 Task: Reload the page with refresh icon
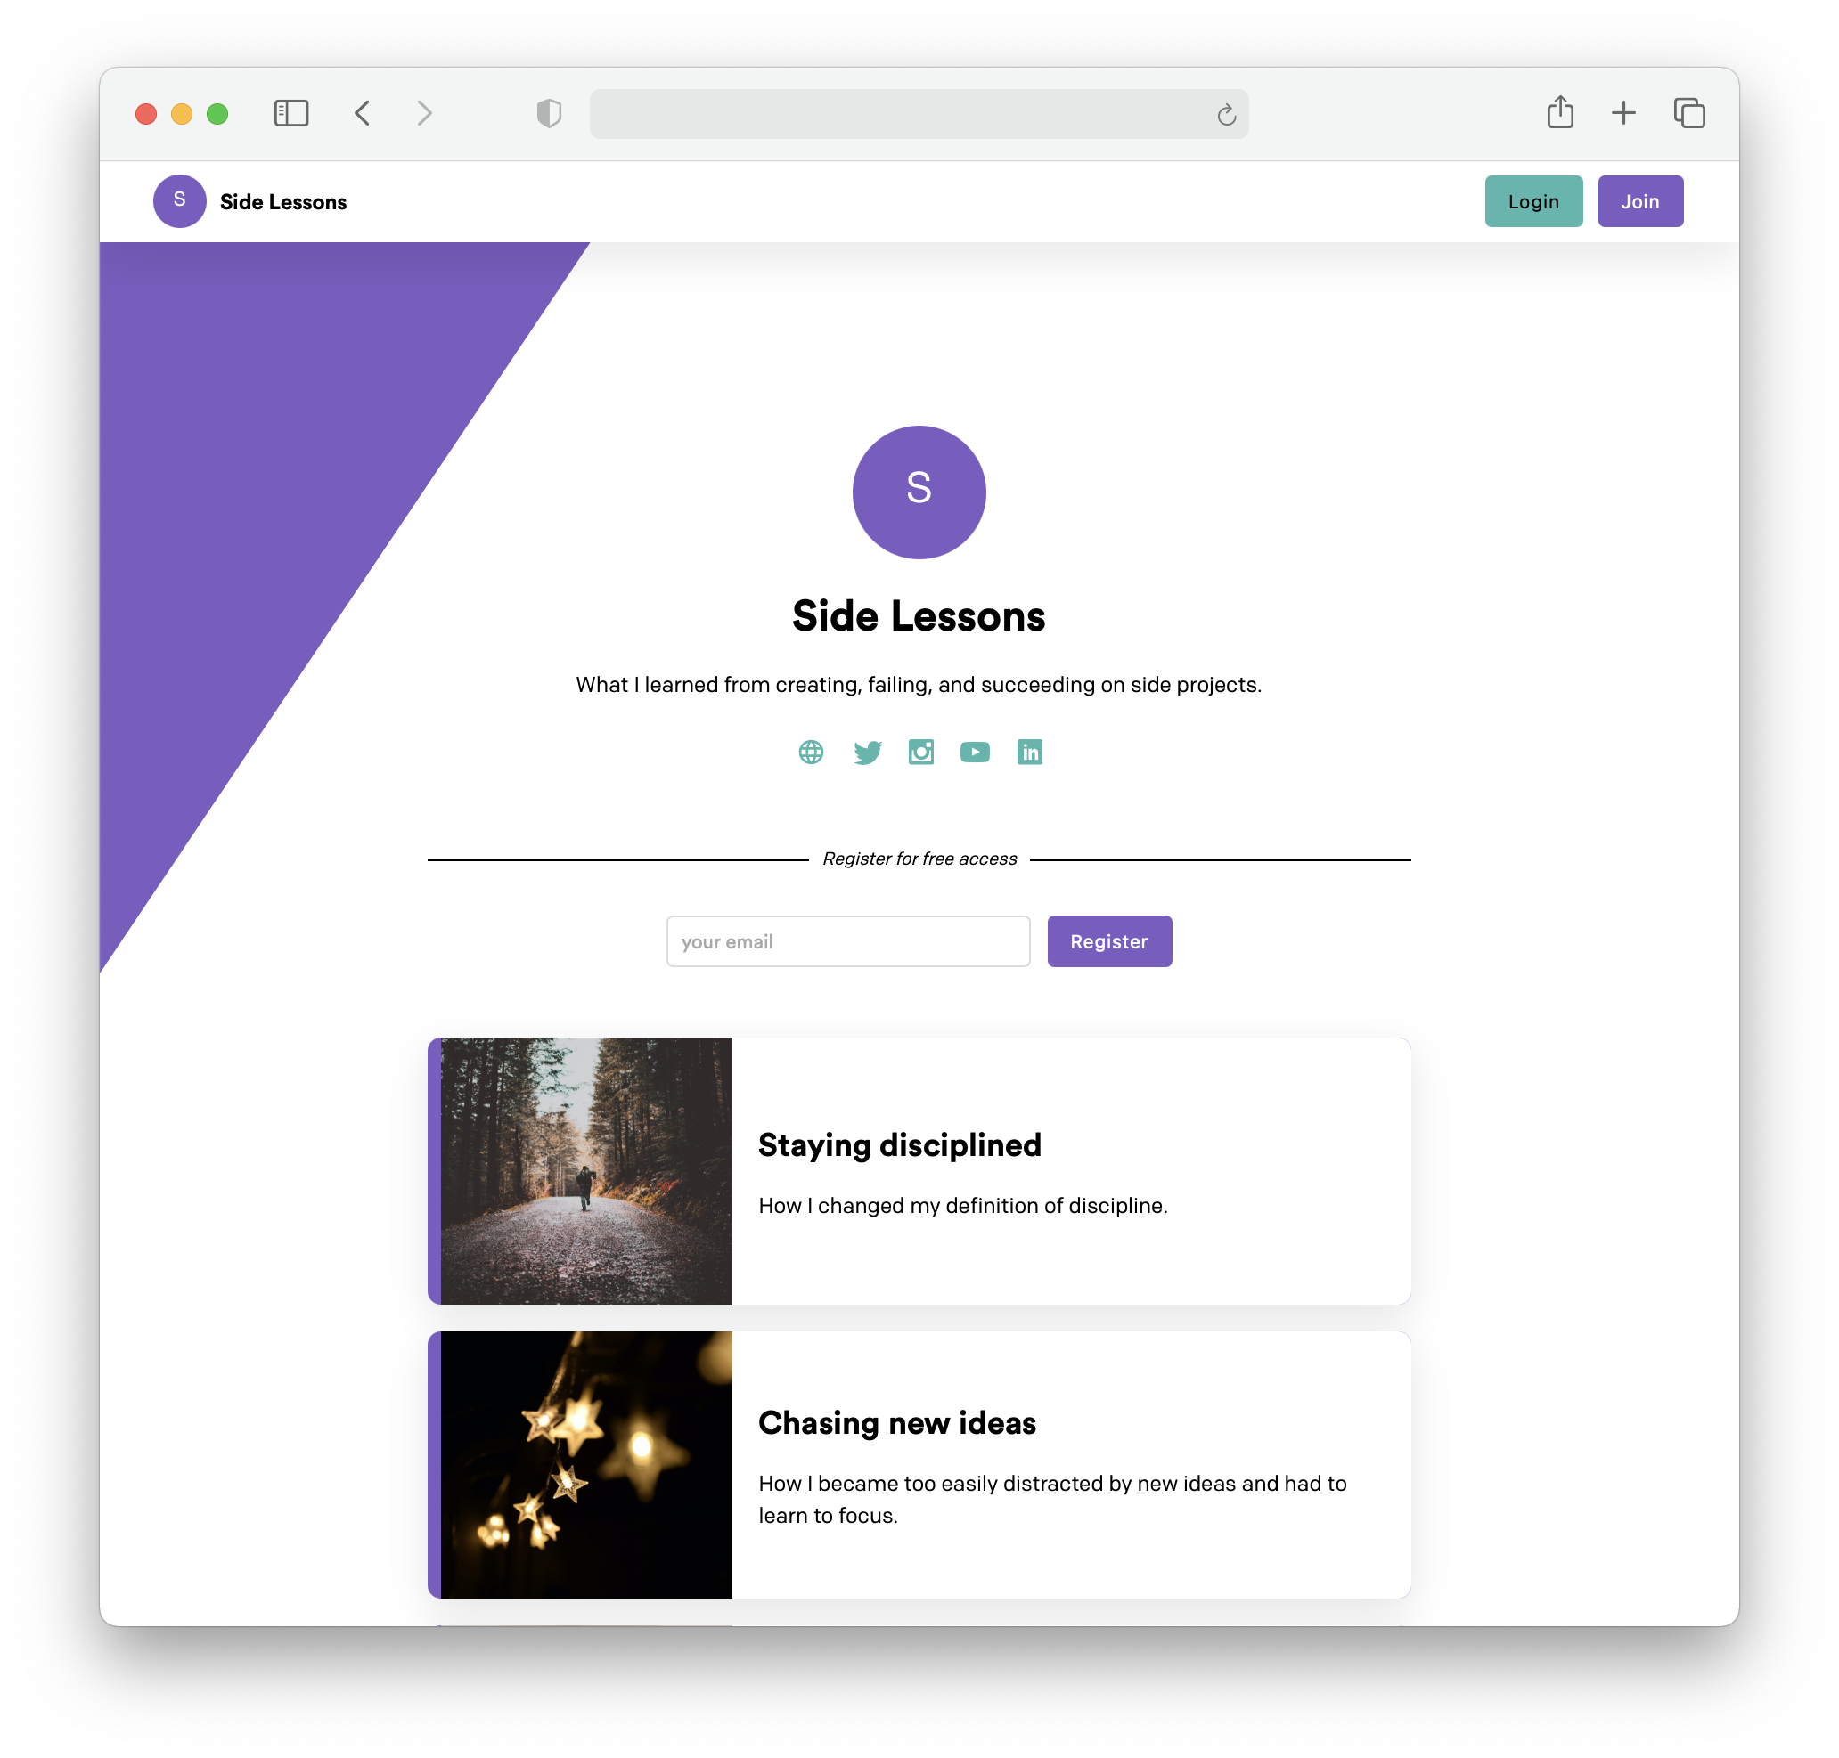[1226, 114]
